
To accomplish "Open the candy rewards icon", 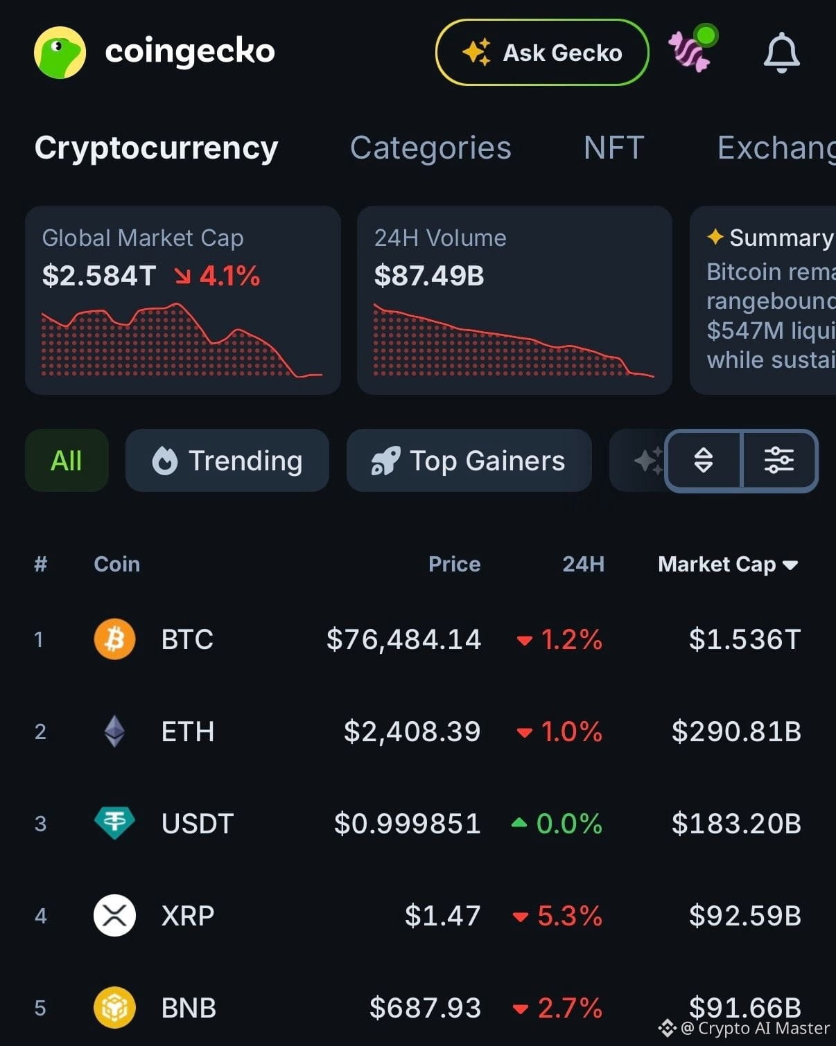I will [x=691, y=50].
